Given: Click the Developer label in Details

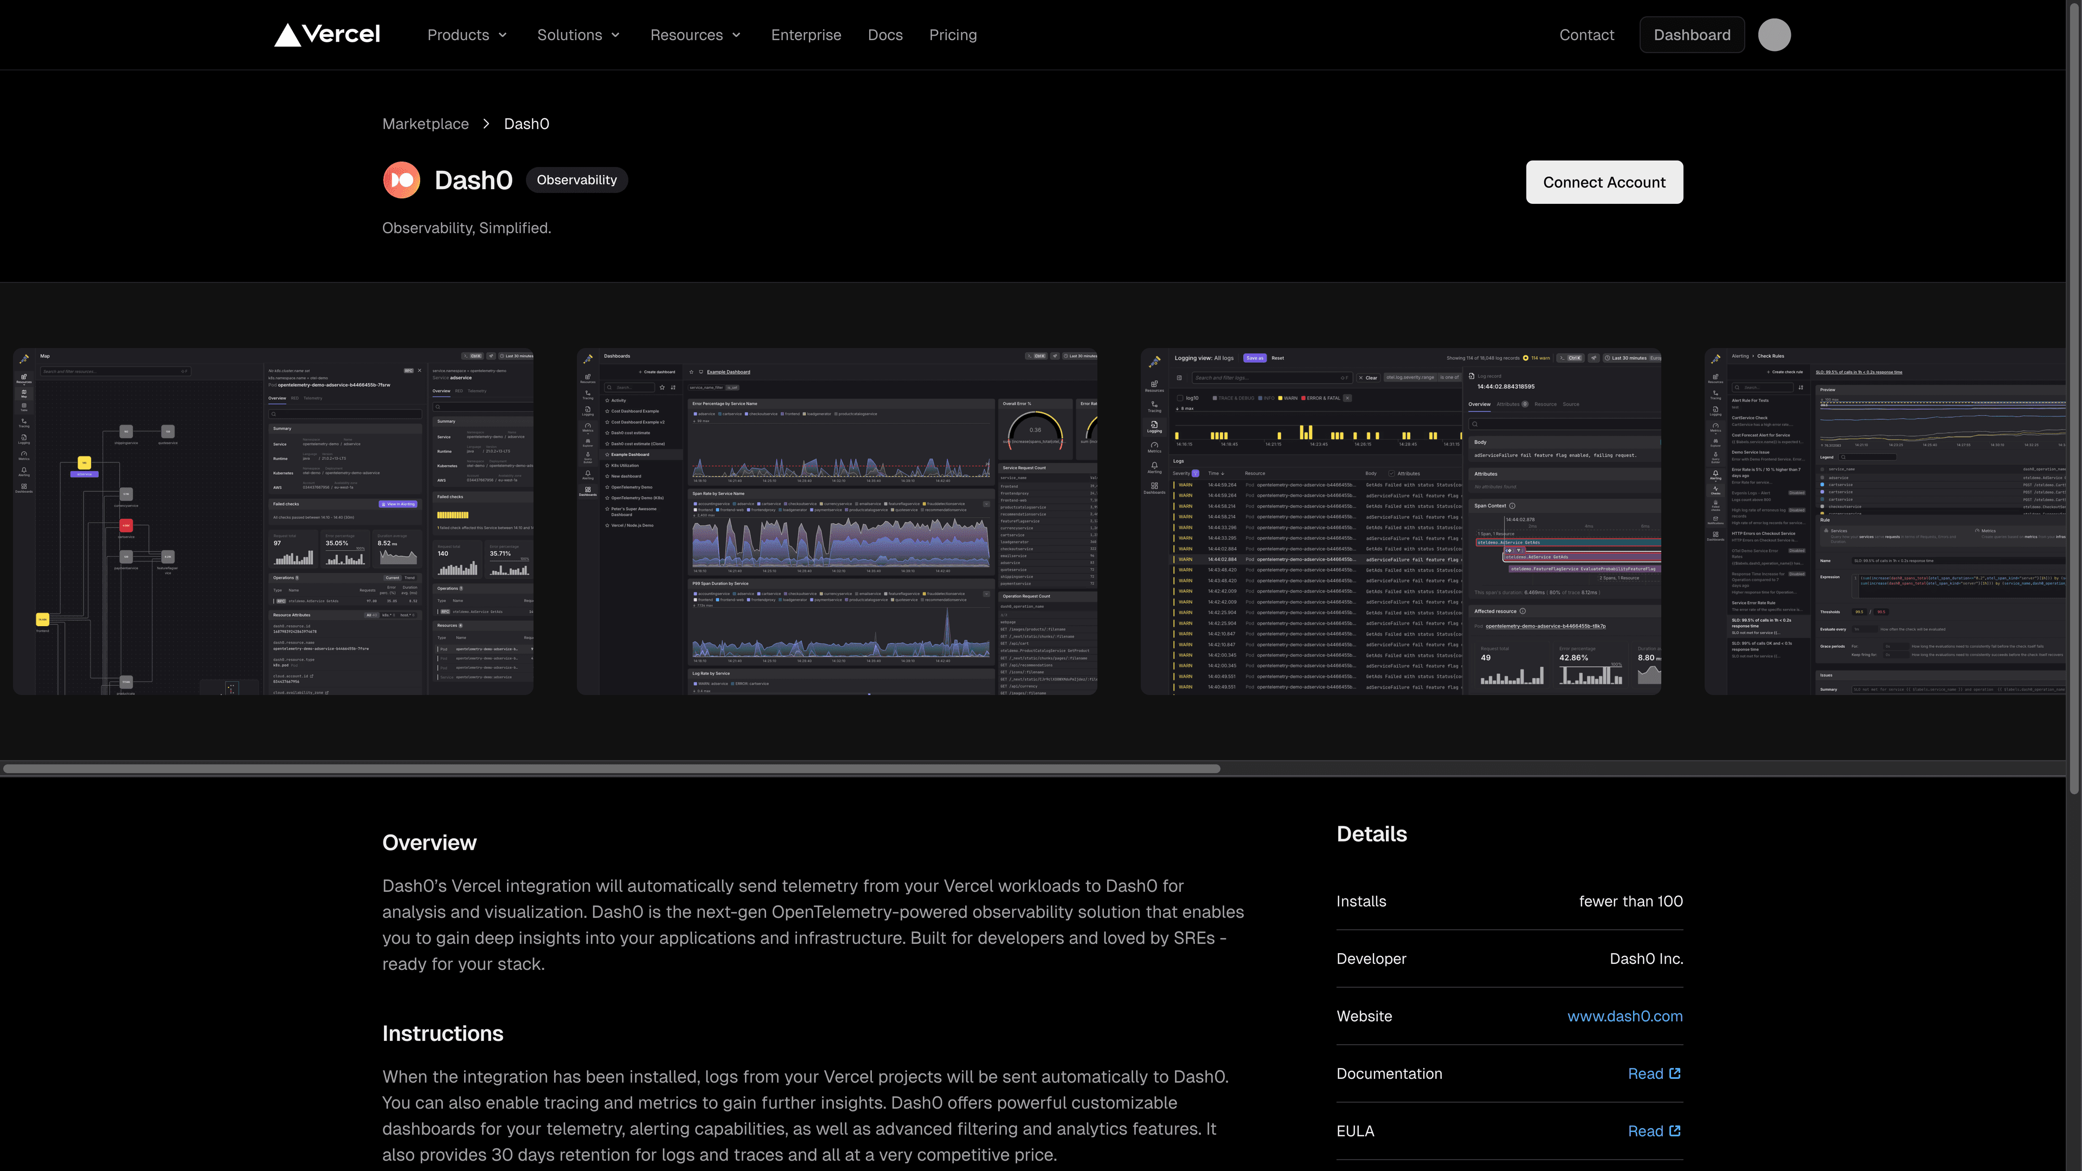Looking at the screenshot, I should pyautogui.click(x=1372, y=958).
